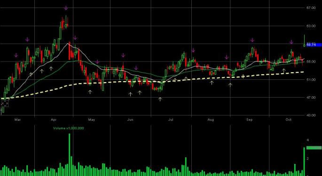Click the 47.00 price axis label
This screenshot has width=322, height=176.
(x=311, y=98)
